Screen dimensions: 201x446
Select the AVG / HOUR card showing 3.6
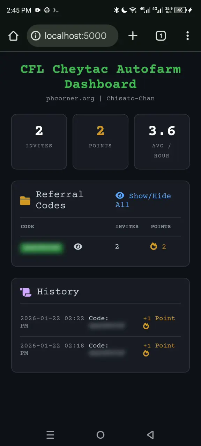coord(162,142)
